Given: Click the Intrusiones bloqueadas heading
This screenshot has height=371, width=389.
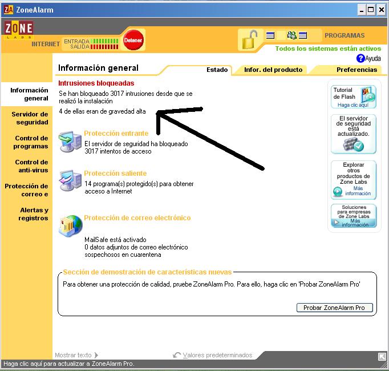Looking at the screenshot, I should (x=96, y=83).
